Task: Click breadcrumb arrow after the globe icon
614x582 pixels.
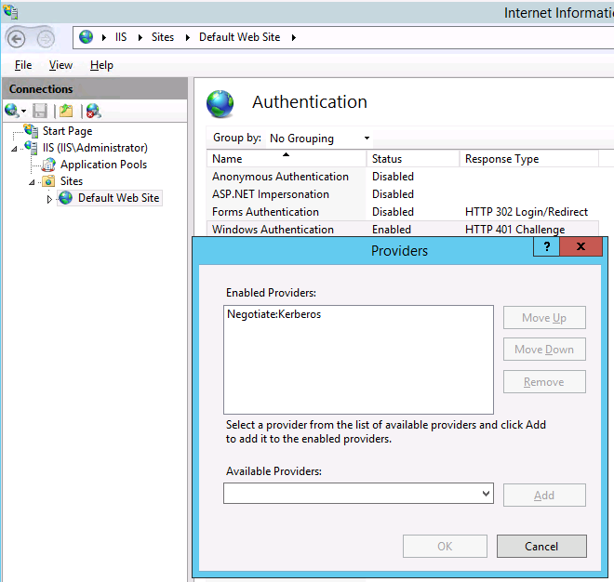Action: 104,37
